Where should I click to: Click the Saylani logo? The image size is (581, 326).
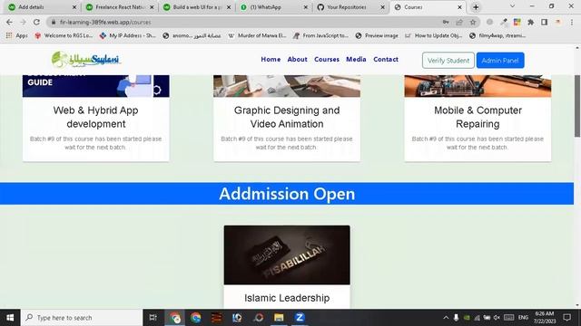(86, 60)
